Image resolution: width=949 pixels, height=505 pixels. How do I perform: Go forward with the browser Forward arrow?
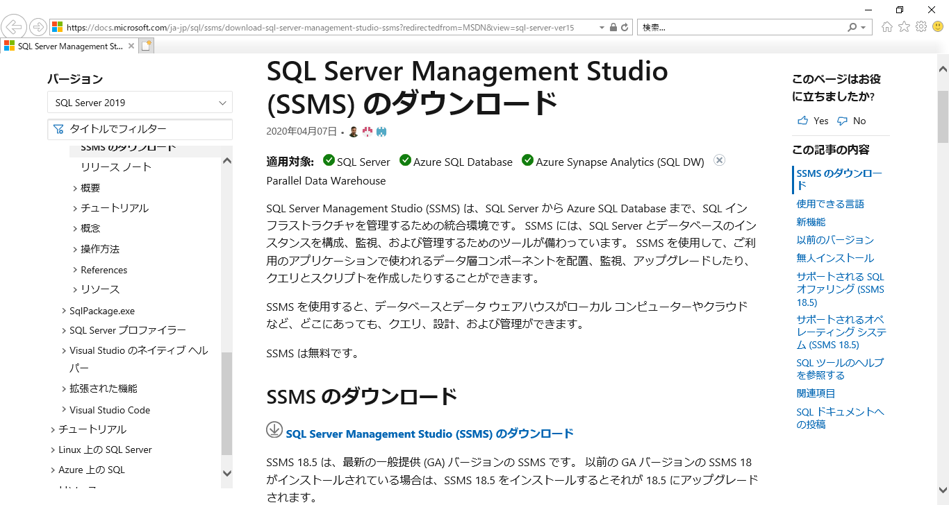[x=38, y=27]
